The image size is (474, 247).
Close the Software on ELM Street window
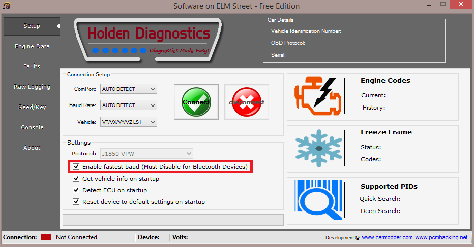(x=461, y=4)
